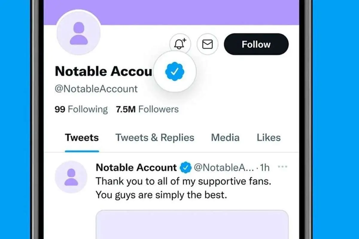This screenshot has height=239, width=359.
Task: Click the large verified badge by the profile name
Action: pyautogui.click(x=175, y=71)
